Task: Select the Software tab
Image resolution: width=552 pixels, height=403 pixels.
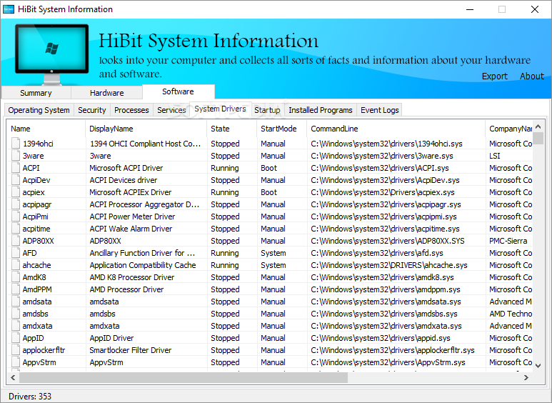Action: [178, 91]
